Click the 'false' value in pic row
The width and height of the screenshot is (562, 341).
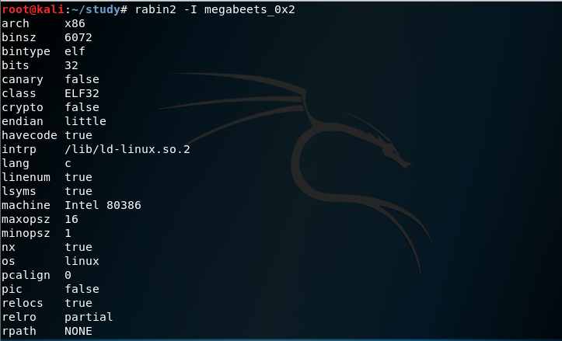[82, 289]
